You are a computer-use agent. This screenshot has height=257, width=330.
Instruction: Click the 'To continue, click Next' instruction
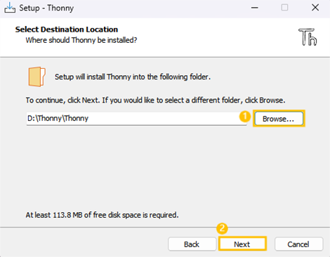coord(155,100)
